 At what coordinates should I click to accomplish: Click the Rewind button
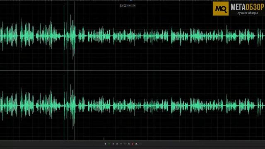point(121,144)
